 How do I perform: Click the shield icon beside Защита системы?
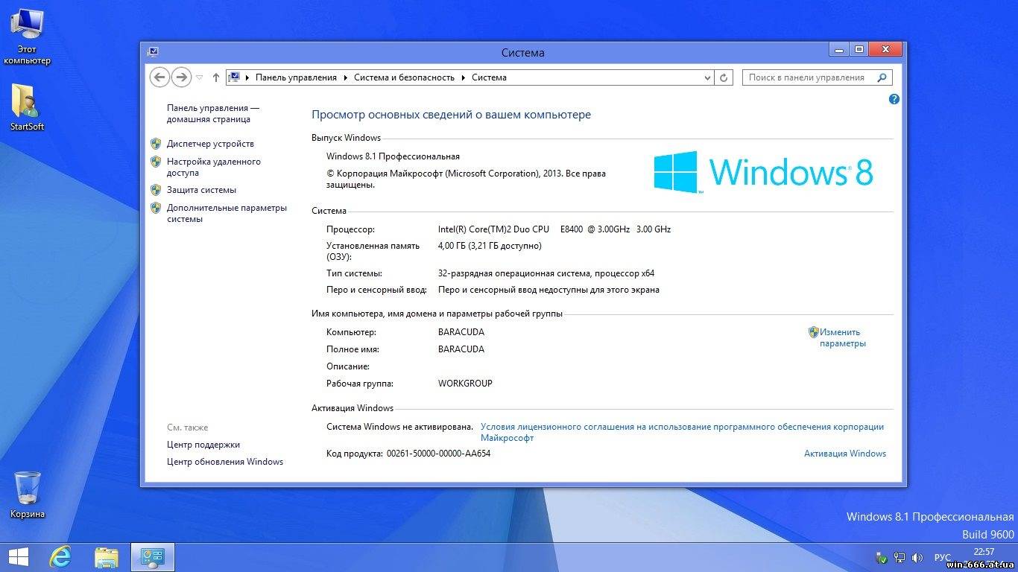(156, 189)
